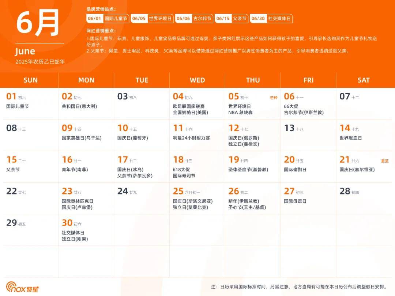Click the 世界献血日 event on June 14
The height and width of the screenshot is (296, 395).
(350, 138)
